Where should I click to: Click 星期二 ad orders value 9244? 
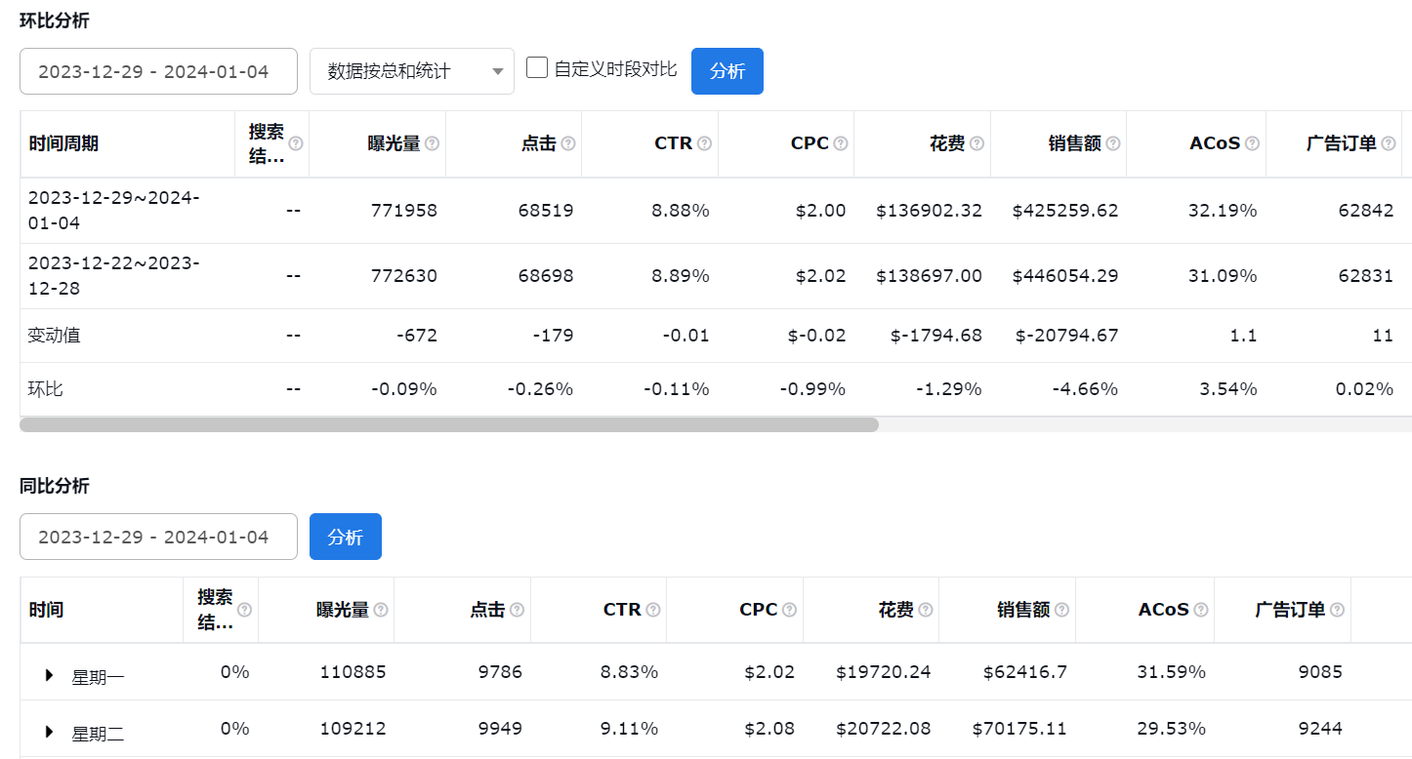(x=1319, y=728)
